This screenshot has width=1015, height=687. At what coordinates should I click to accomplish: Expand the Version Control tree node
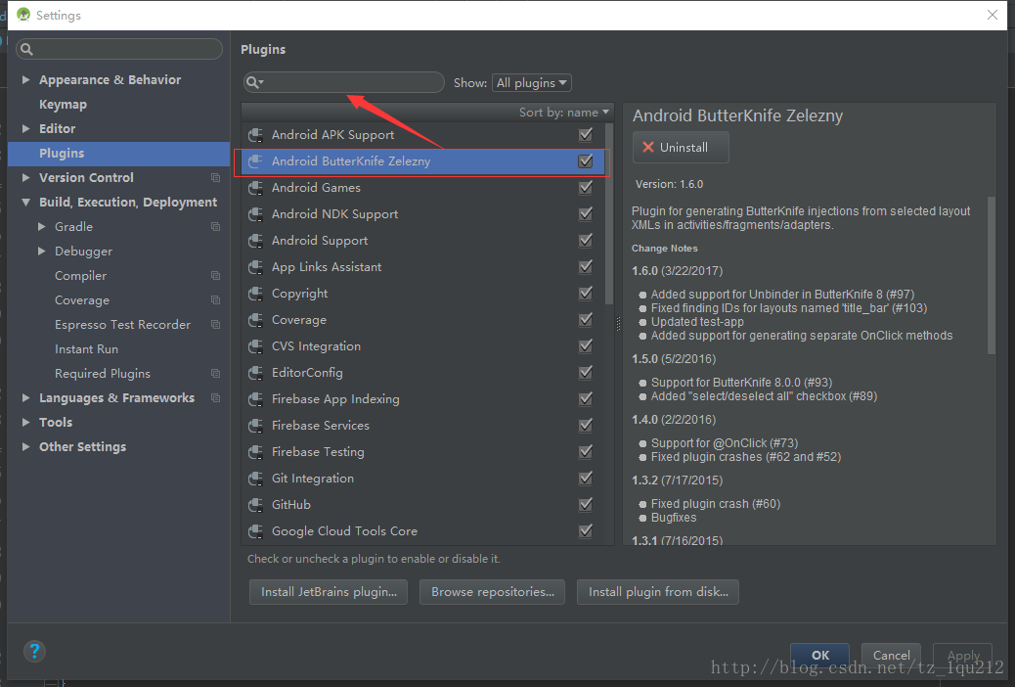[25, 177]
